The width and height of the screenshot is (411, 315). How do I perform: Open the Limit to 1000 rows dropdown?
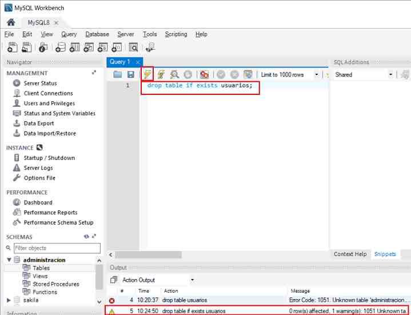click(317, 74)
